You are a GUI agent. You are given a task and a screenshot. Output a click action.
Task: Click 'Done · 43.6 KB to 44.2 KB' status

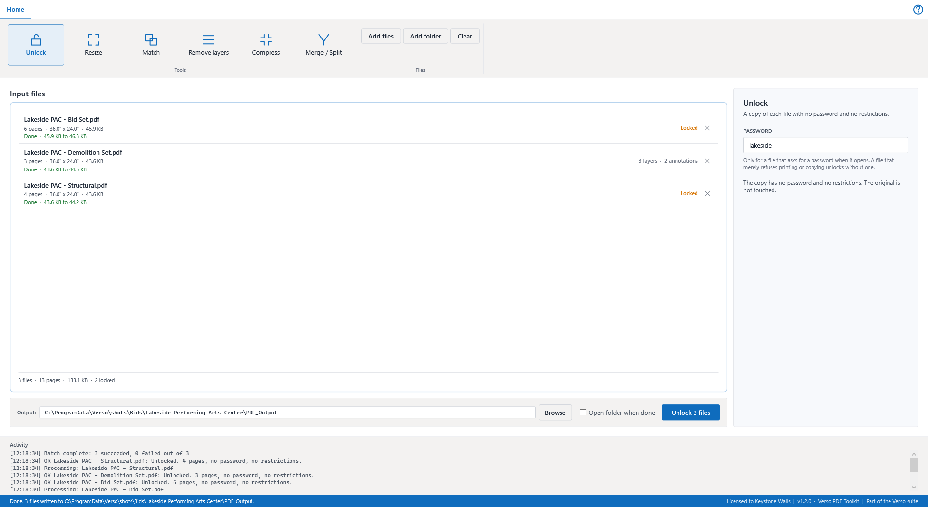[56, 202]
